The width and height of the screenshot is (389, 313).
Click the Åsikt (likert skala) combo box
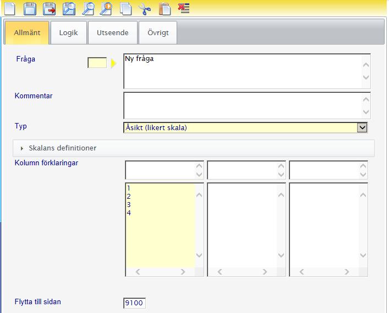coord(245,127)
